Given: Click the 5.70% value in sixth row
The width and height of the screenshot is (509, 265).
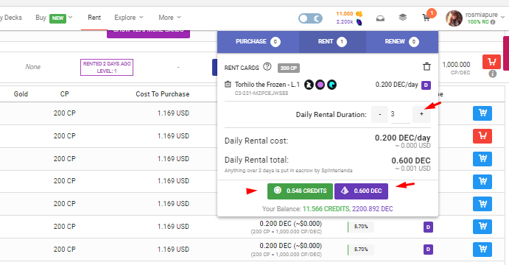Looking at the screenshot, I should tap(361, 227).
